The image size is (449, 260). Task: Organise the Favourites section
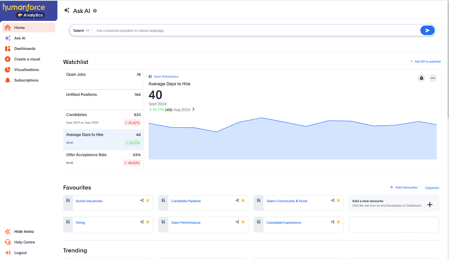(432, 187)
